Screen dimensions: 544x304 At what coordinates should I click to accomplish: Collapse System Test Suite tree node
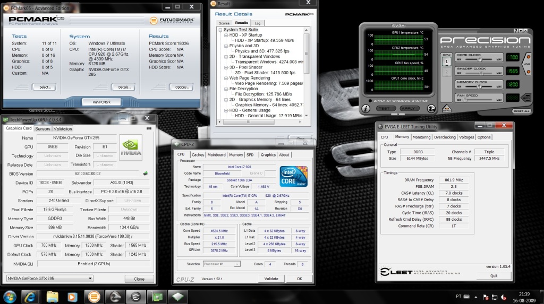[220, 30]
